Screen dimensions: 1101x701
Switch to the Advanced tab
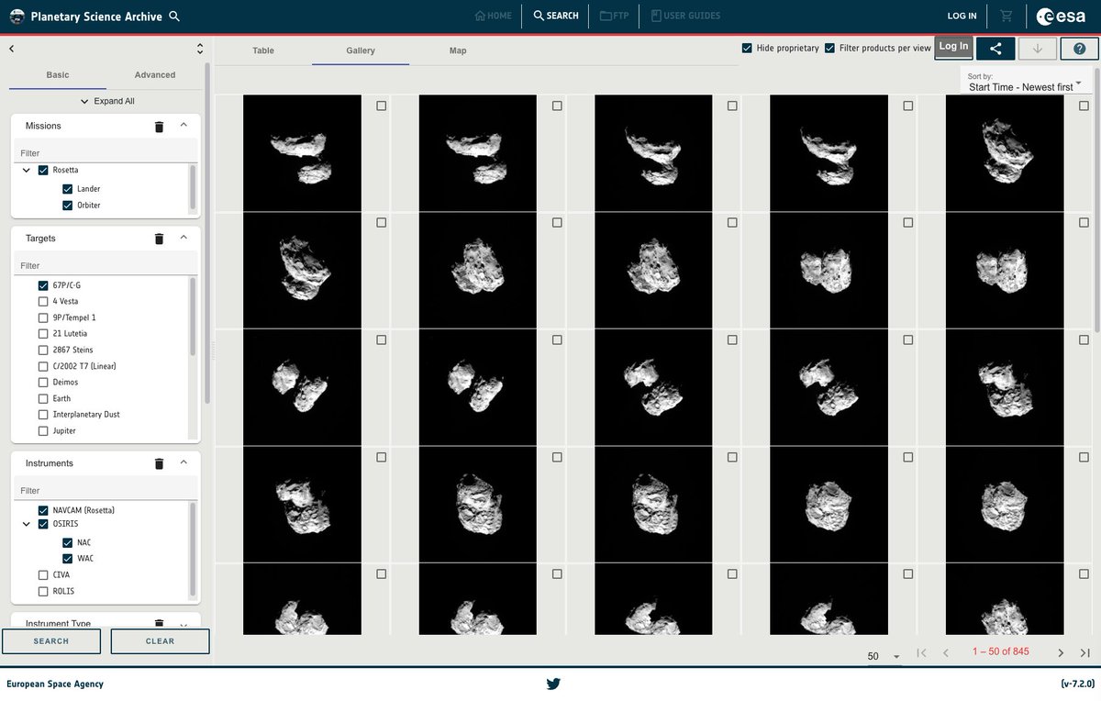(155, 75)
